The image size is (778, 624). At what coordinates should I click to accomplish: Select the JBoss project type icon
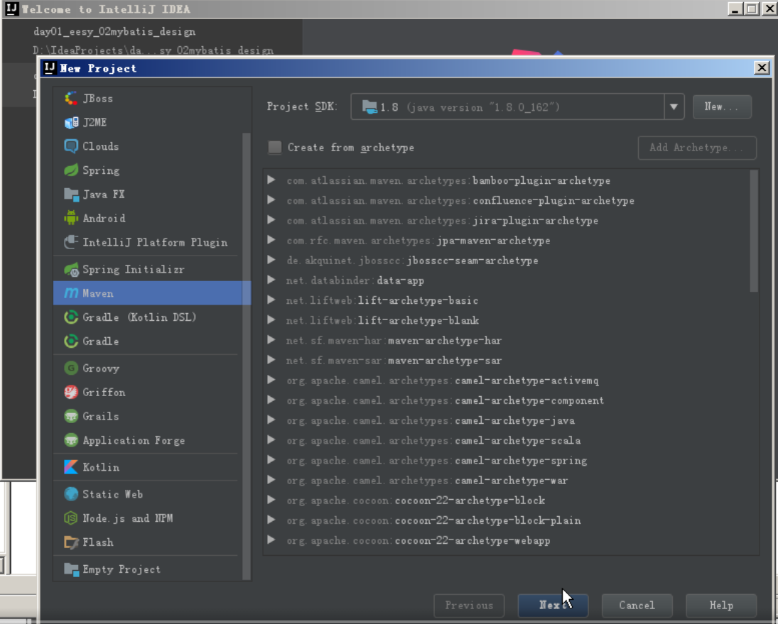tap(71, 98)
